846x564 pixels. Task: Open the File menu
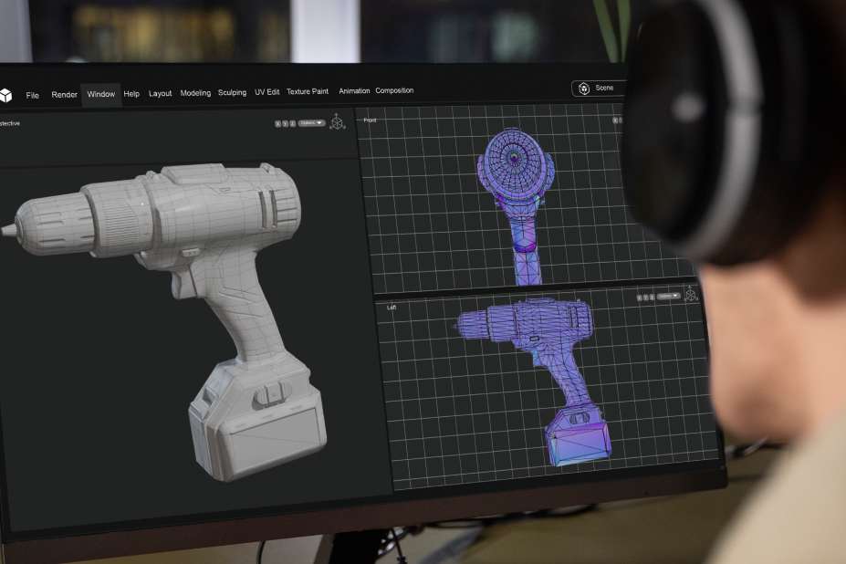tap(33, 95)
